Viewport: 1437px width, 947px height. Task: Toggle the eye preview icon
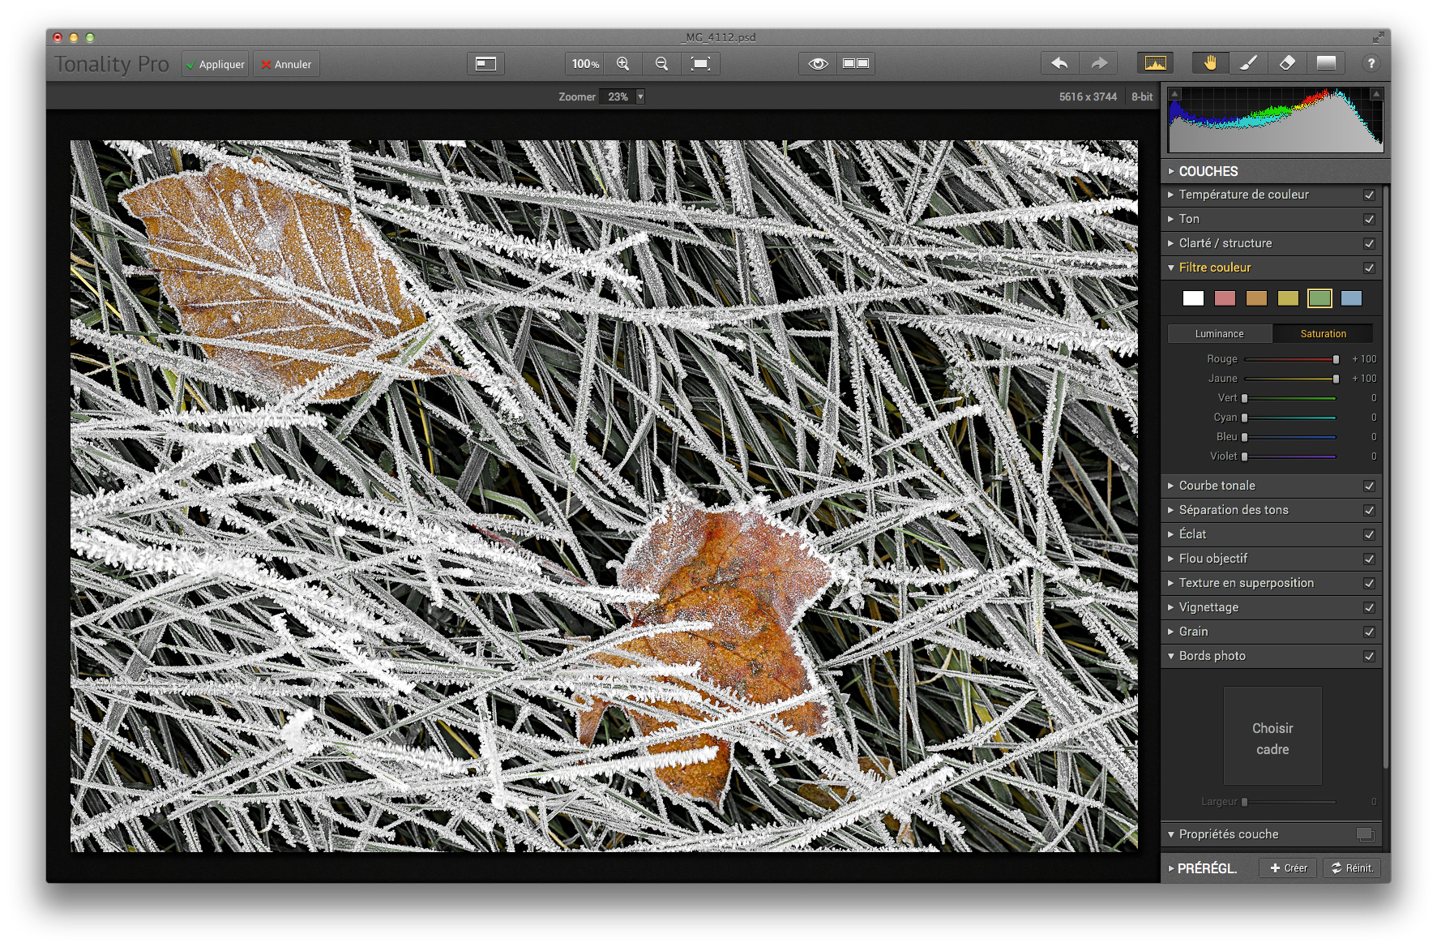[x=818, y=64]
